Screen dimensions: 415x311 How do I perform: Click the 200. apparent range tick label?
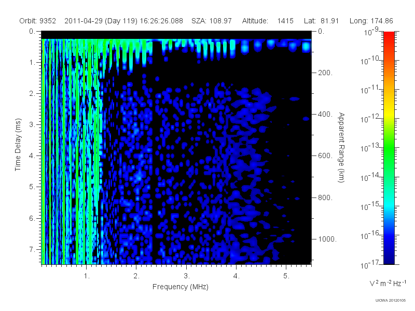tap(325, 73)
